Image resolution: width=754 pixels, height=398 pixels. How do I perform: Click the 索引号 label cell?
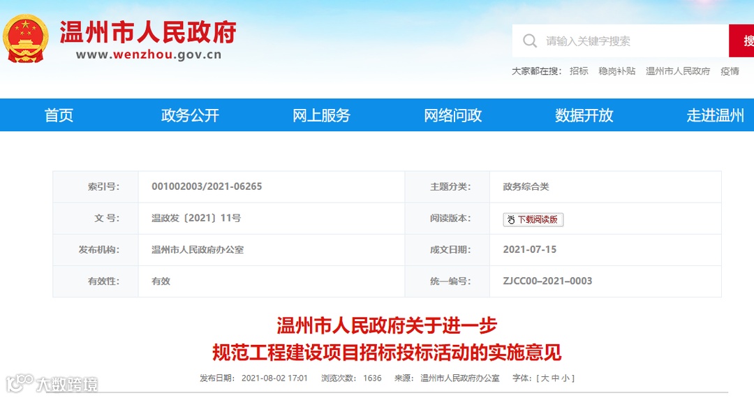pyautogui.click(x=96, y=187)
